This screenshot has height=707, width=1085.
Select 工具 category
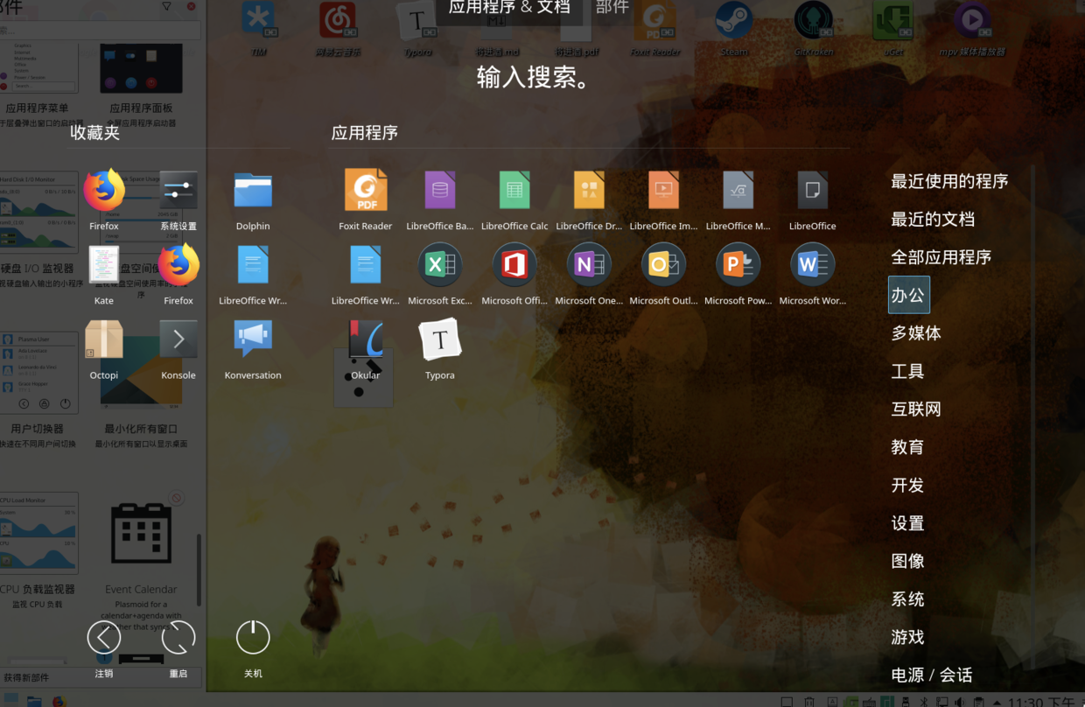pyautogui.click(x=908, y=371)
